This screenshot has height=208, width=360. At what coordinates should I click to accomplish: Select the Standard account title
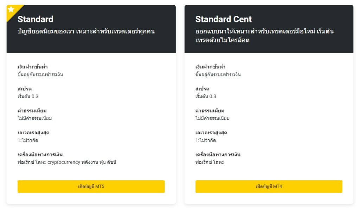click(36, 19)
